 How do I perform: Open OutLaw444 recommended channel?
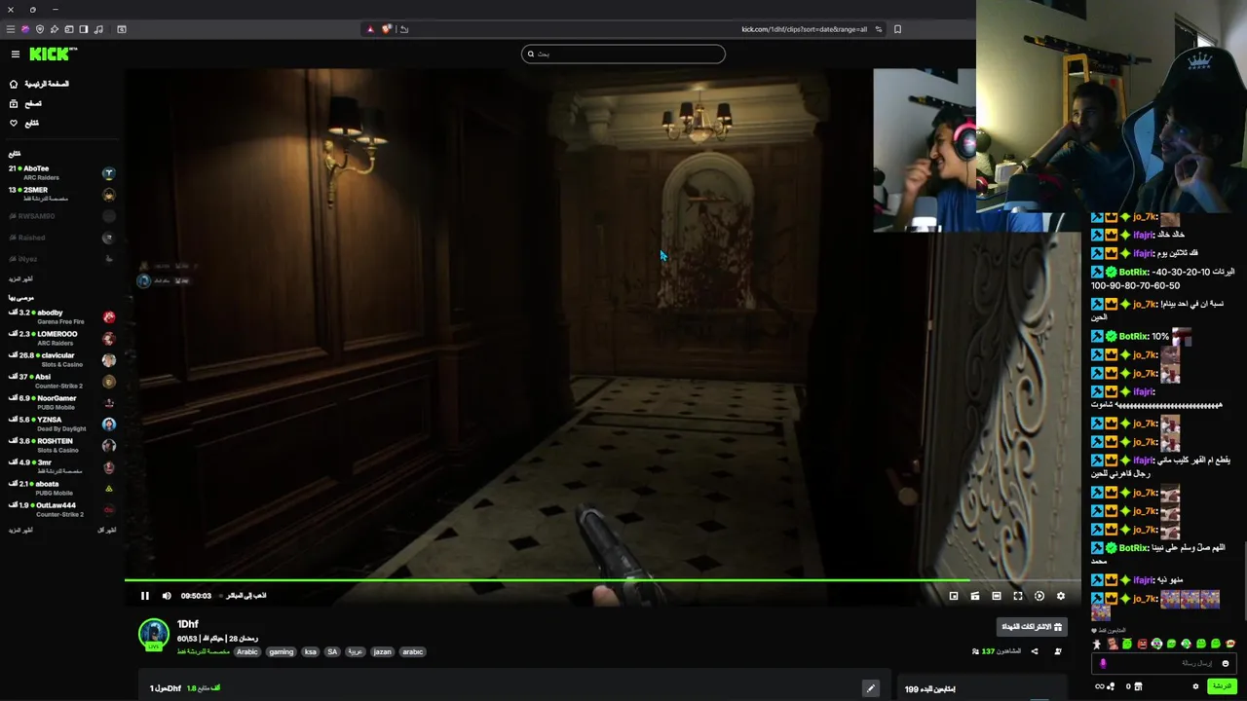point(60,509)
